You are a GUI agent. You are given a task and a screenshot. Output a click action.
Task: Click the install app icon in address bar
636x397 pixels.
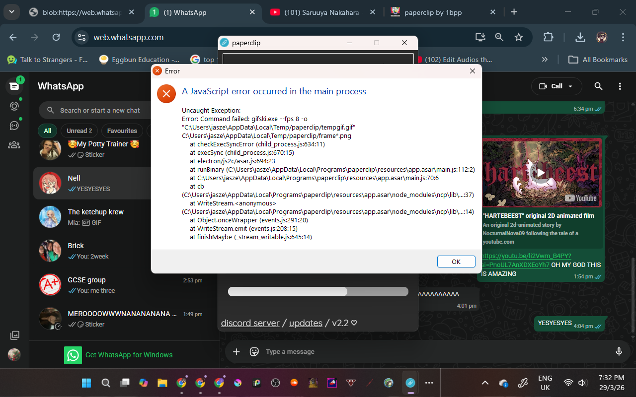(480, 37)
